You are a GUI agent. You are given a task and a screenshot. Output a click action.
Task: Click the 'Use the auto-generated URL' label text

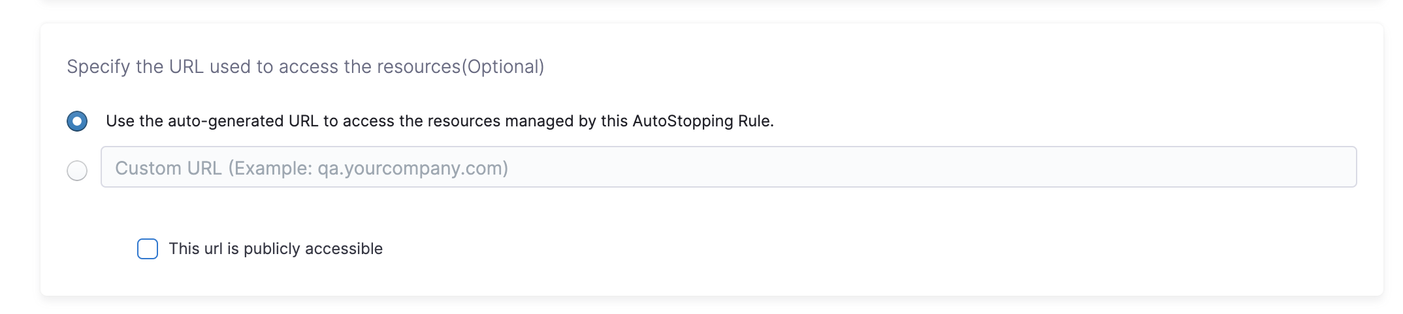click(x=439, y=121)
